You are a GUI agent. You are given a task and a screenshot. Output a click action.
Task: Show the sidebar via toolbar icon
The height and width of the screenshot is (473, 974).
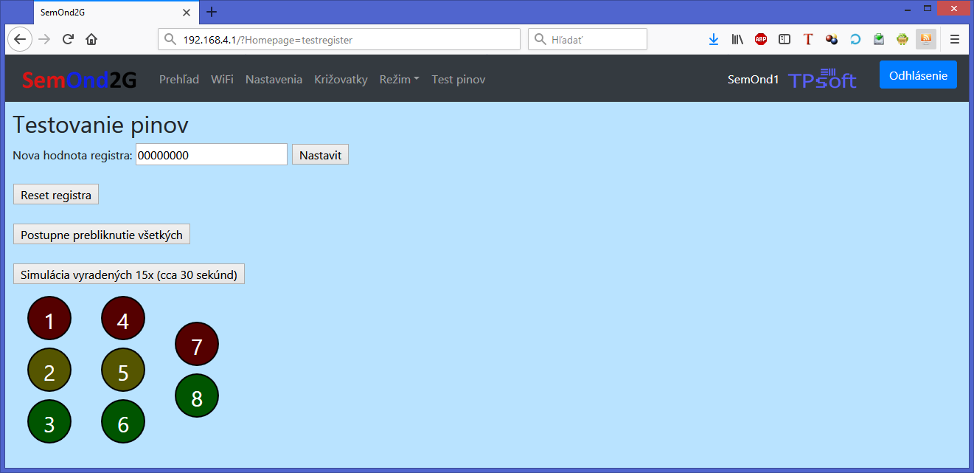click(785, 39)
